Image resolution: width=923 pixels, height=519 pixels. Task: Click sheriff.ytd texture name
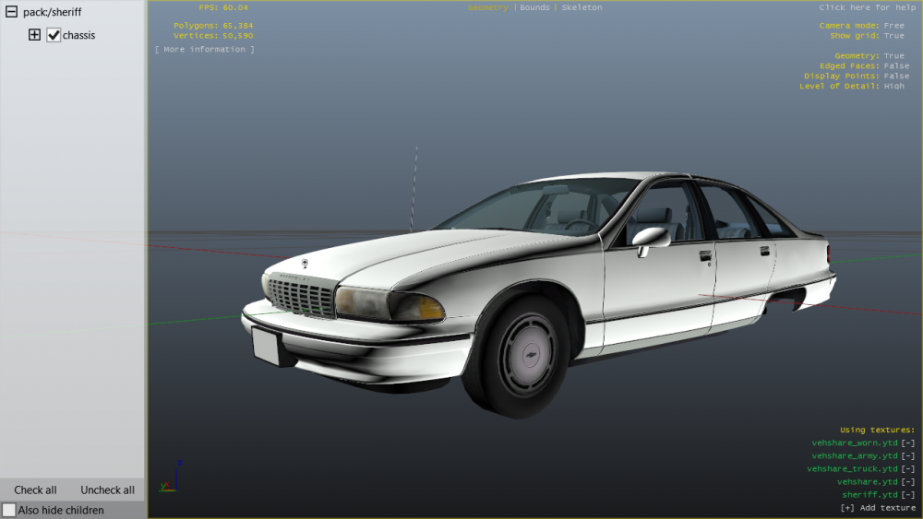(x=870, y=495)
